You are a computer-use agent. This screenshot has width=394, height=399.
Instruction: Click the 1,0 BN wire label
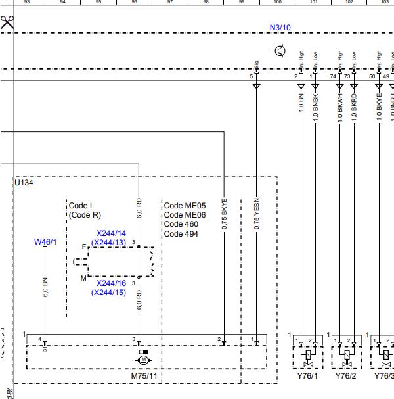tap(301, 103)
